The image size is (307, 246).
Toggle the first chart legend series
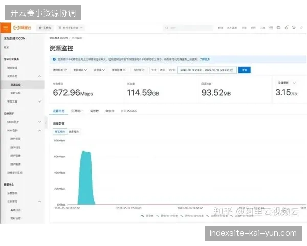147,216
